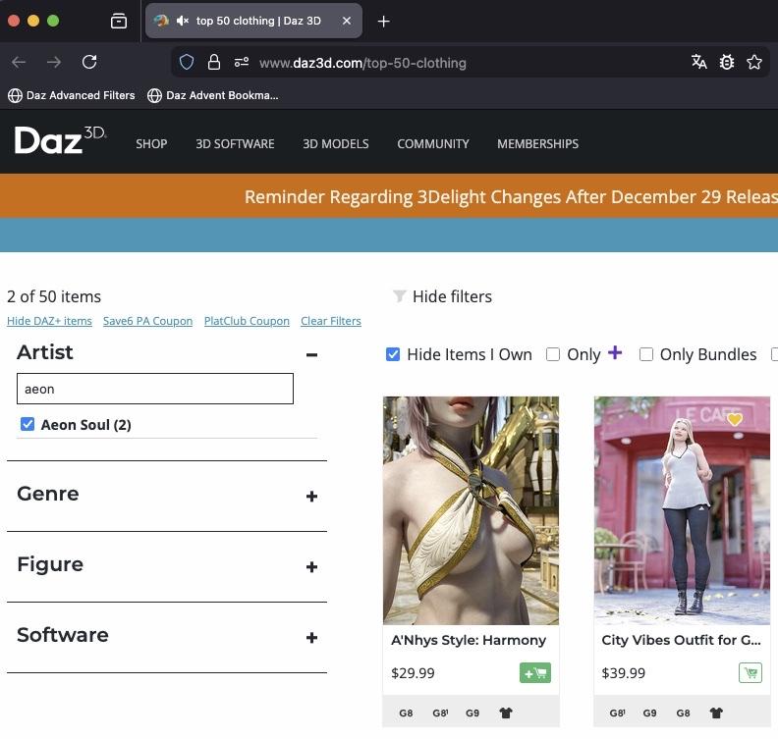
Task: Click the browser forward arrow
Action: (x=54, y=62)
